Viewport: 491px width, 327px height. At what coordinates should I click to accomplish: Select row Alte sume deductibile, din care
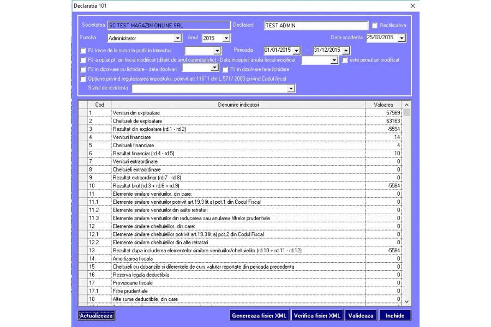[240, 299]
